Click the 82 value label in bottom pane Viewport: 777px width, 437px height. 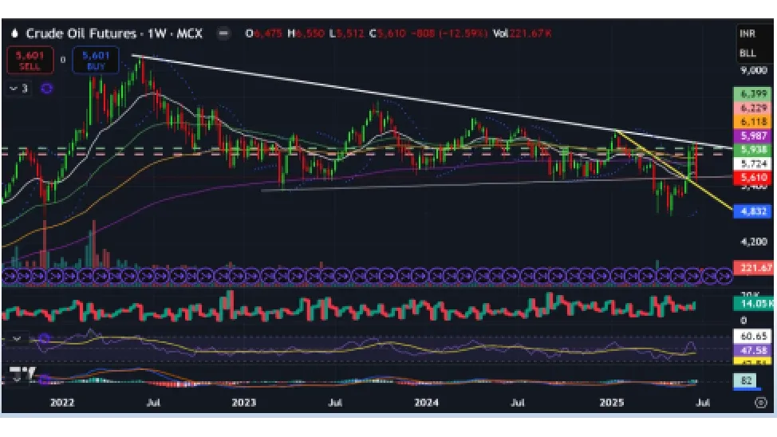[x=746, y=380]
